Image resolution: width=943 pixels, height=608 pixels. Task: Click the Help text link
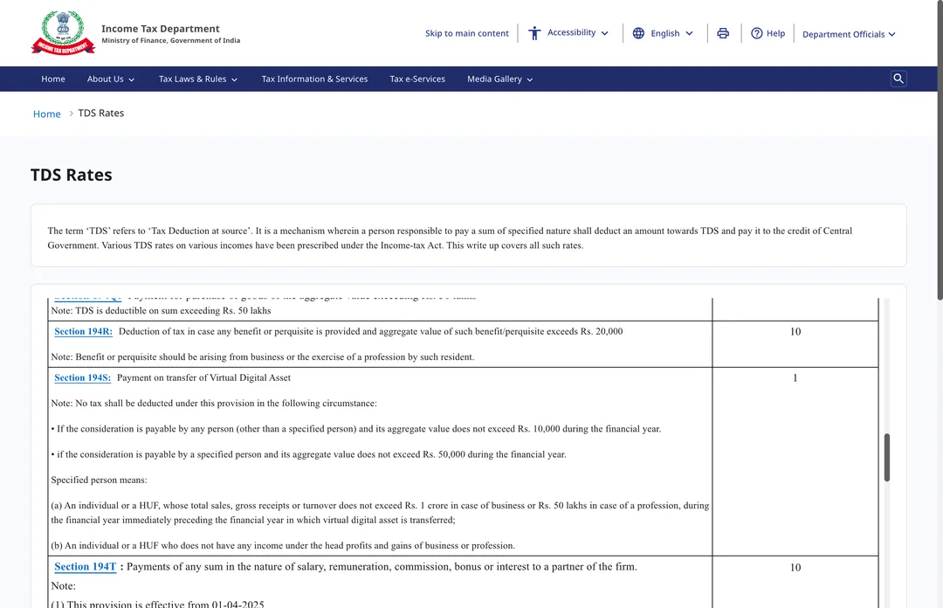click(x=776, y=33)
